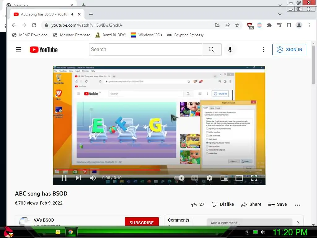317x238 pixels.
Task: Pause the video
Action: click(x=64, y=178)
